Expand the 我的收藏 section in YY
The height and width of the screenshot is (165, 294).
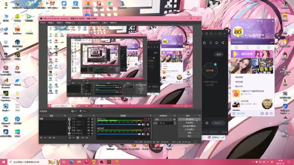pyautogui.click(x=239, y=82)
